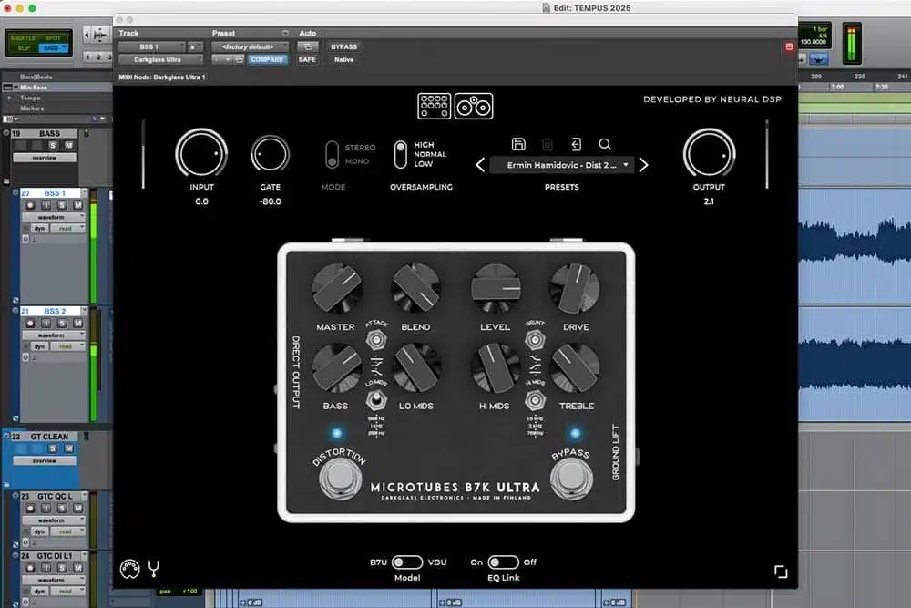Click the COMPARE button

point(267,59)
